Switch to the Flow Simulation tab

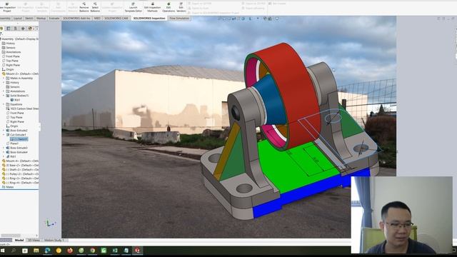[179, 19]
